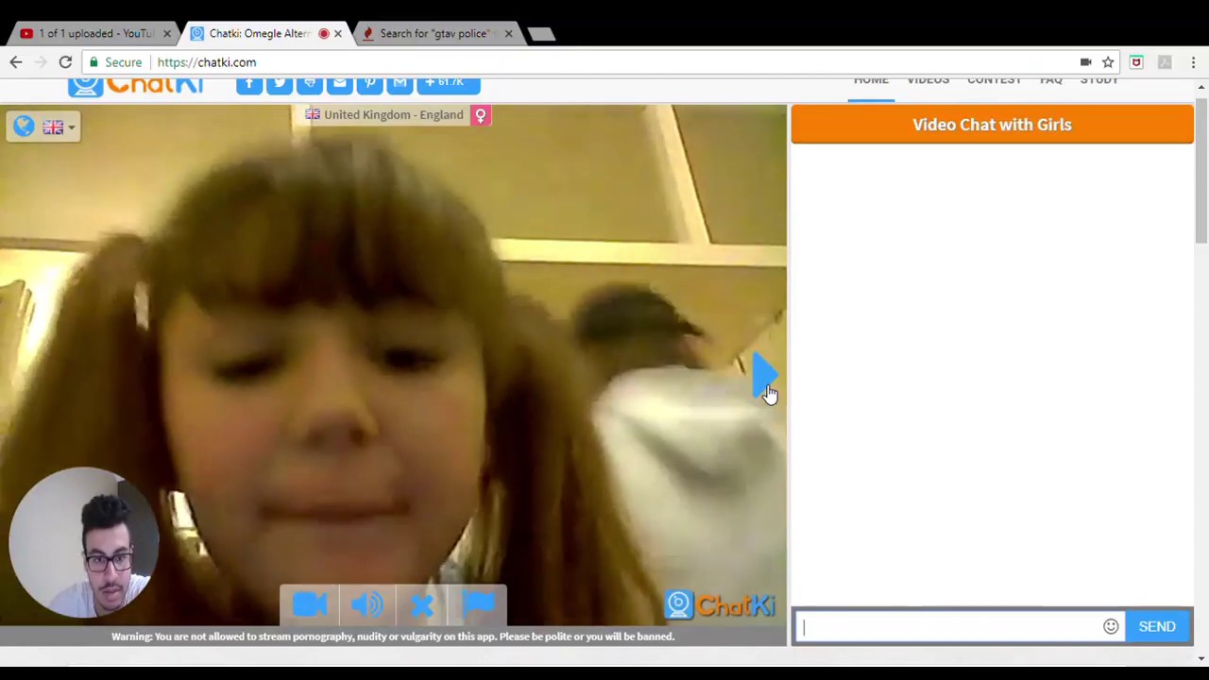
Task: Click the browser back arrow
Action: (16, 62)
